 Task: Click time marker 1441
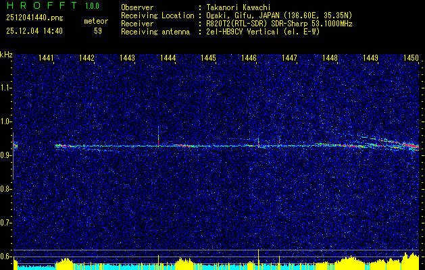(x=46, y=58)
